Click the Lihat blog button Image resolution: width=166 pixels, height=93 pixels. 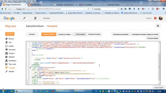[x=46, y=18]
